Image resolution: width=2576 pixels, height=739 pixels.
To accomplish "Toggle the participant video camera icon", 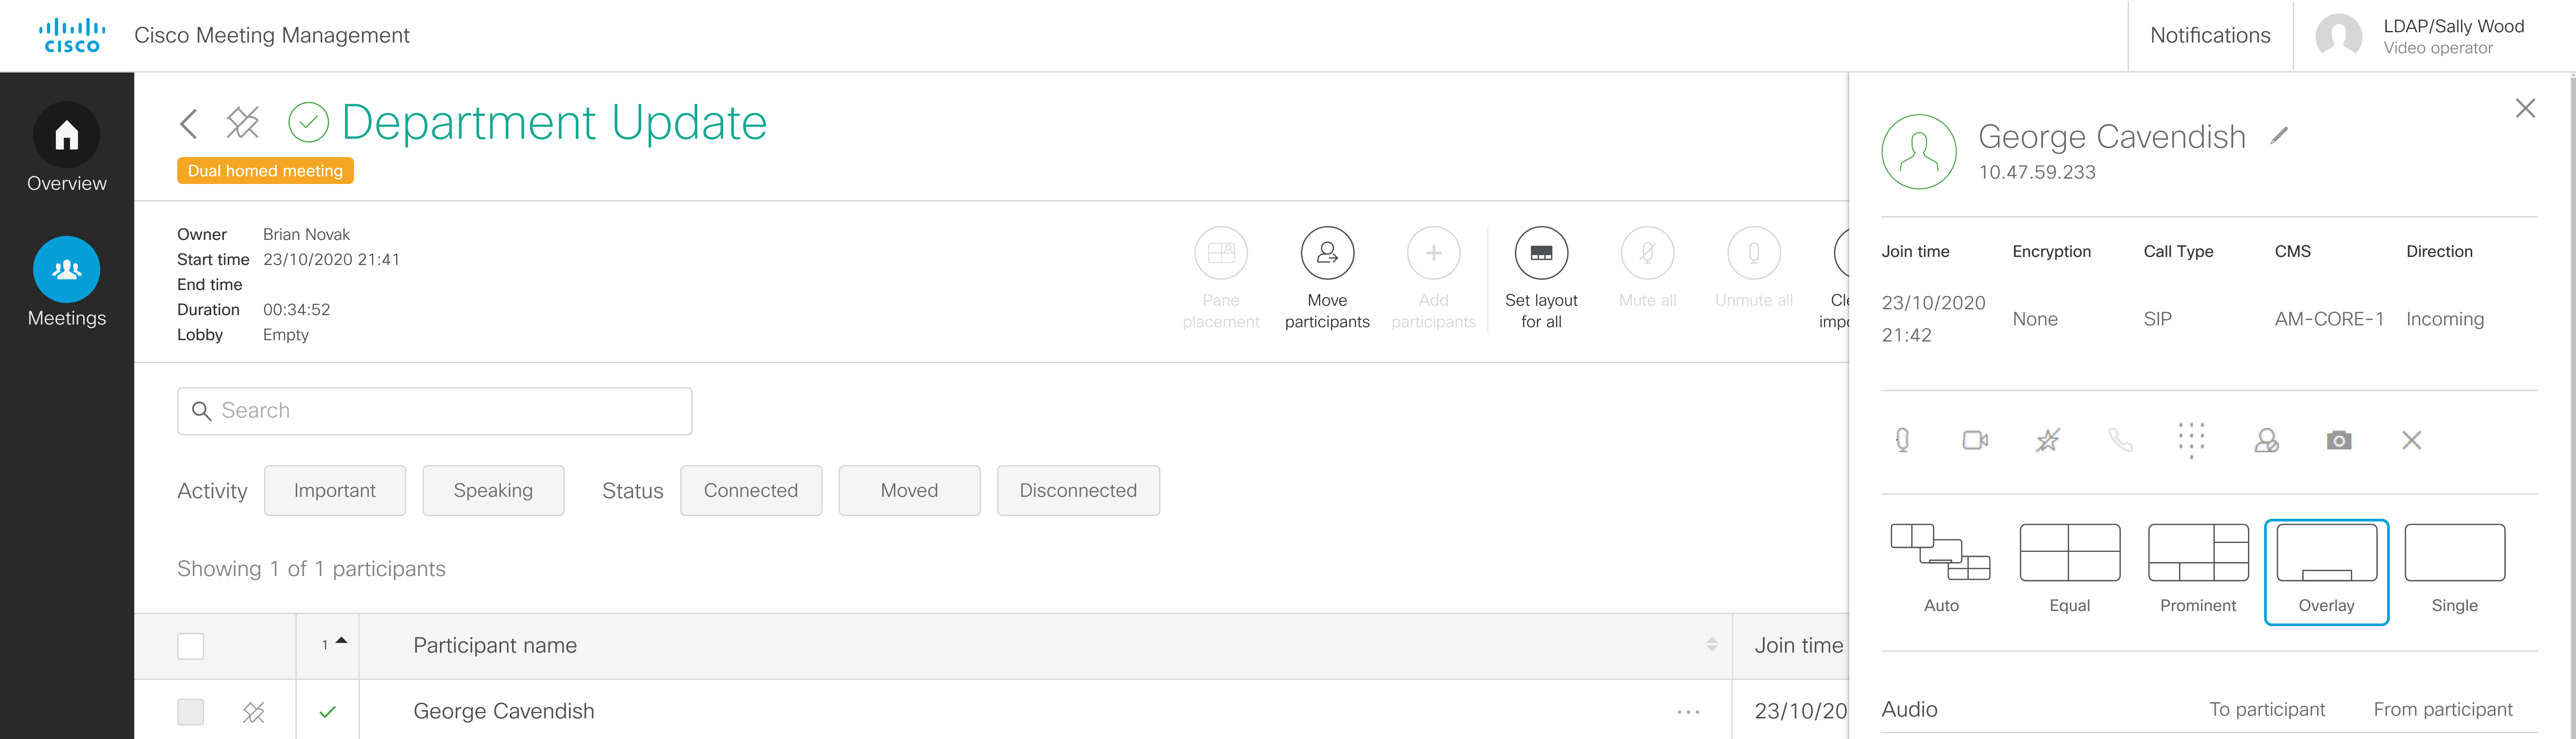I will pyautogui.click(x=1975, y=440).
